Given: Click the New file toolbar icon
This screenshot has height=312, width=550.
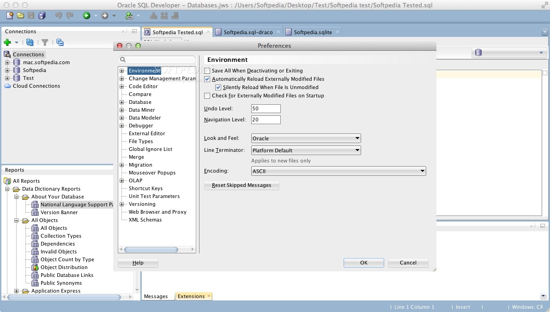Looking at the screenshot, I should (10, 15).
